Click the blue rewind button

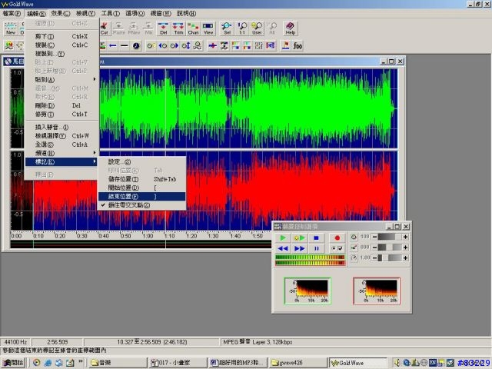coord(283,248)
